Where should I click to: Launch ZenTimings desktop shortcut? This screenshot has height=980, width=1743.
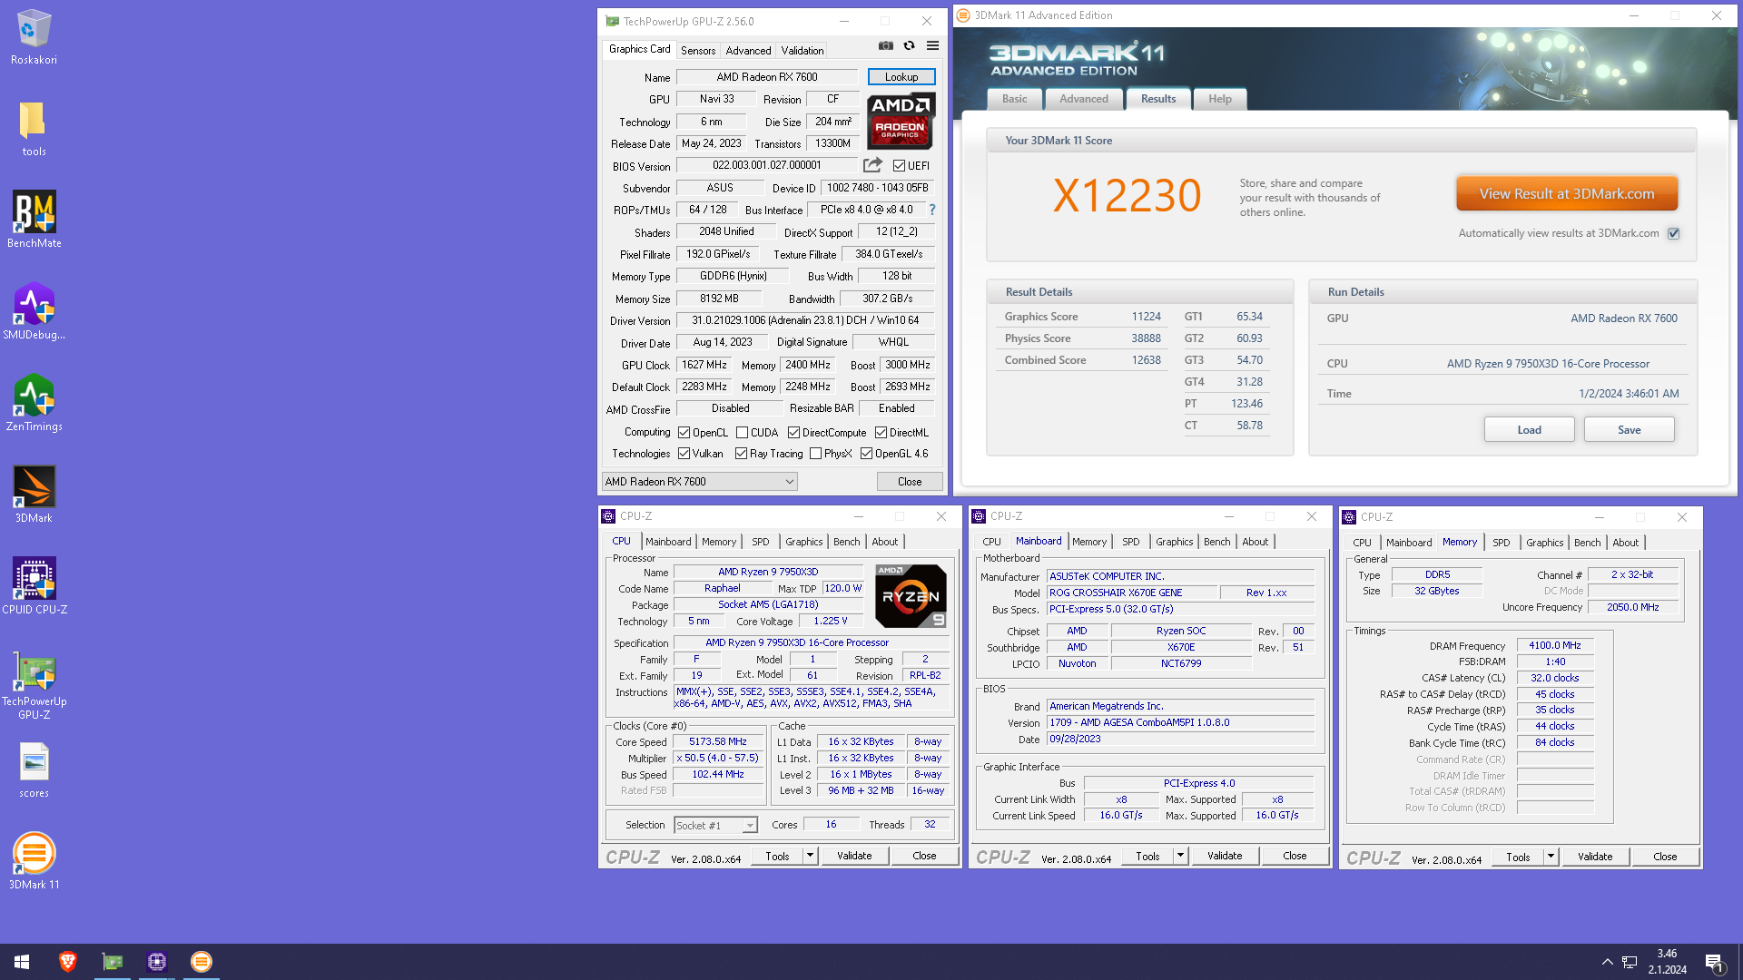point(34,402)
